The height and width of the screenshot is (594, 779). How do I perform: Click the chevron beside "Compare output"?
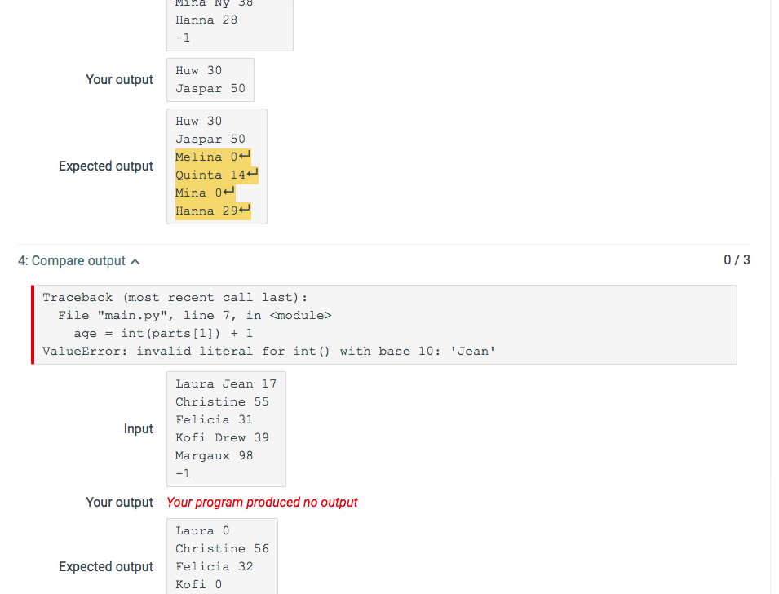click(135, 260)
